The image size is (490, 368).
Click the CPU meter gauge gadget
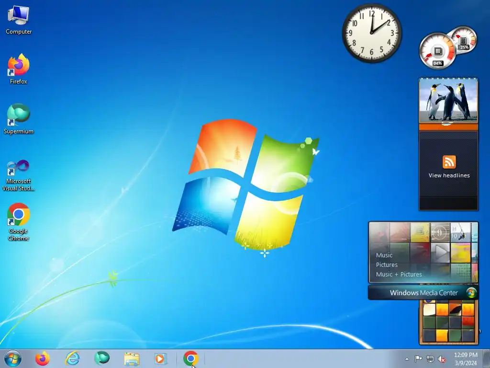437,51
